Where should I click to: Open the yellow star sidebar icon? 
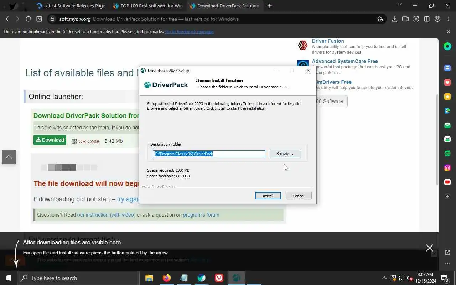pos(447,97)
